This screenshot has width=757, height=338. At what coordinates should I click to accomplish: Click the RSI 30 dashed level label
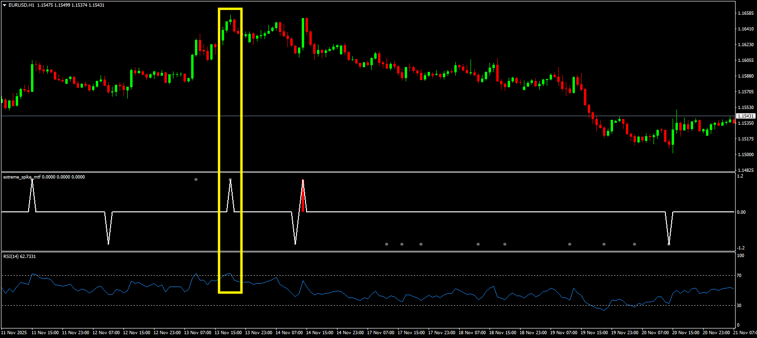tap(739, 306)
